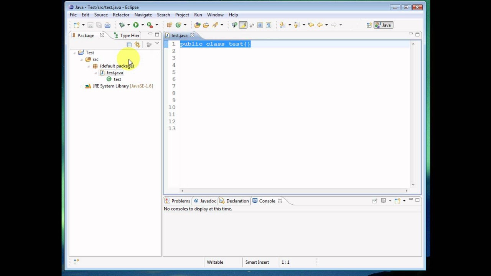Open the Back history dropdown arrow
Image resolution: width=491 pixels, height=276 pixels.
coord(326,25)
